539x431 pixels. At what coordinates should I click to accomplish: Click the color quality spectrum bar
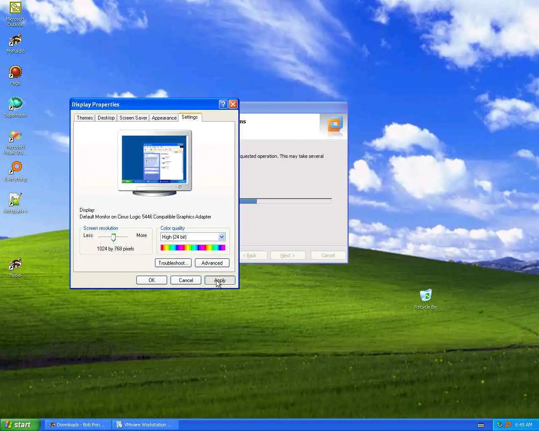pos(193,247)
